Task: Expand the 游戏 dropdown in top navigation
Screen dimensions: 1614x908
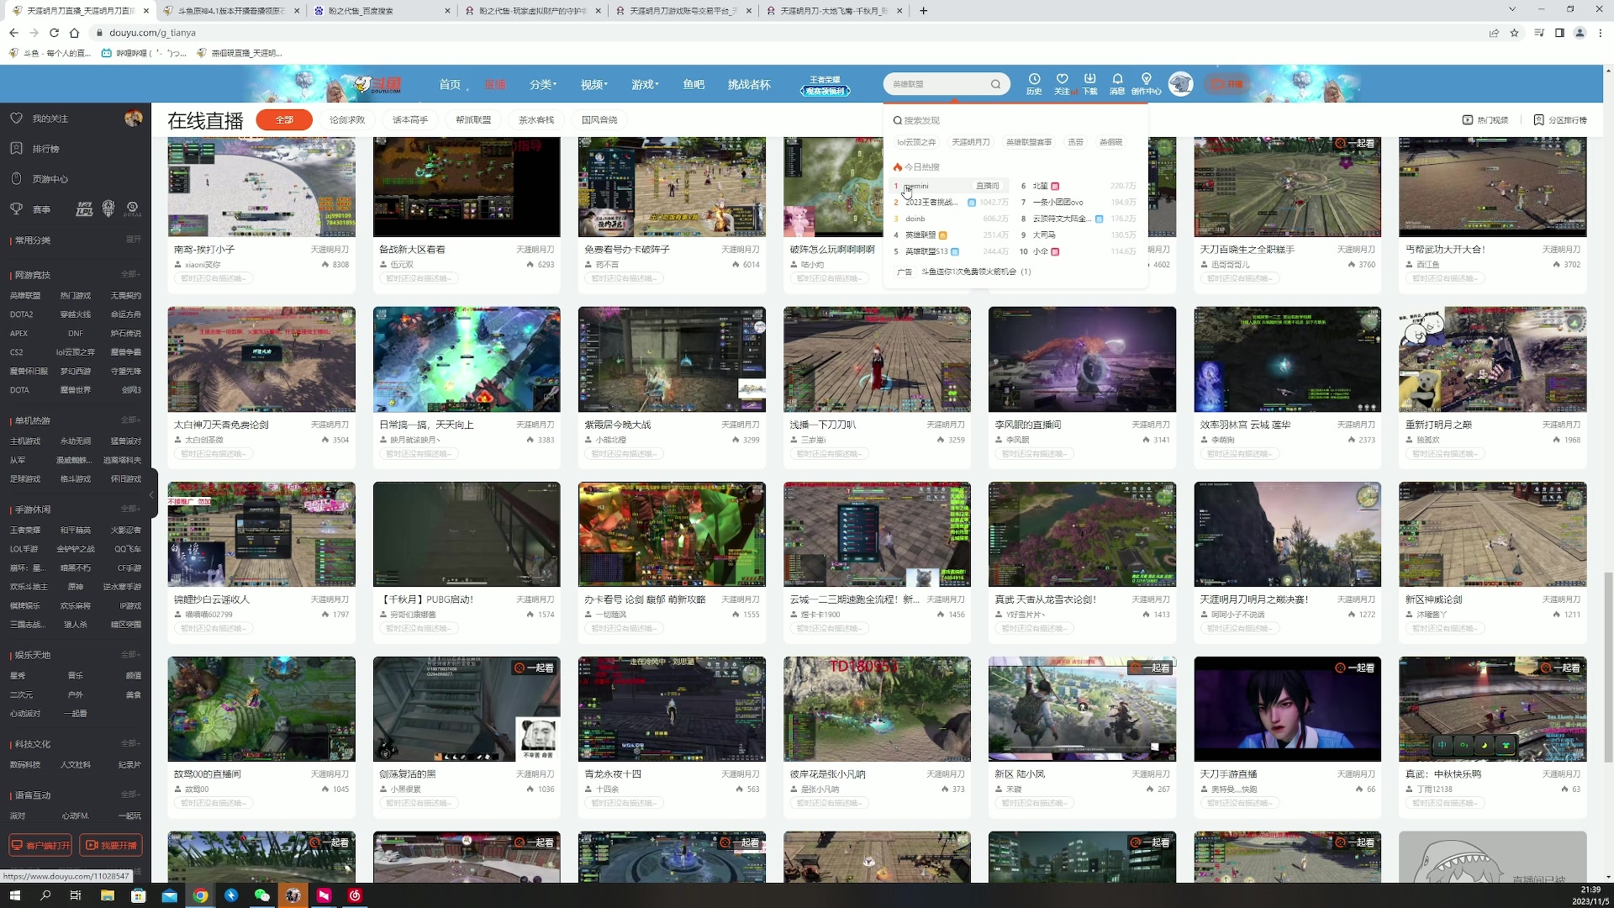Action: [645, 84]
